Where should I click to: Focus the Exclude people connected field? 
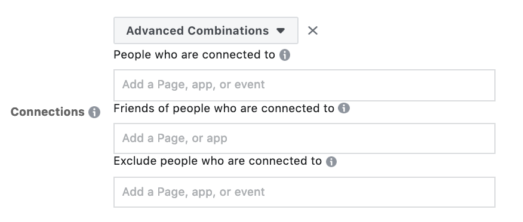(x=304, y=192)
